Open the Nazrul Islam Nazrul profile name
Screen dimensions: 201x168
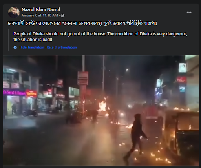coord(41,9)
